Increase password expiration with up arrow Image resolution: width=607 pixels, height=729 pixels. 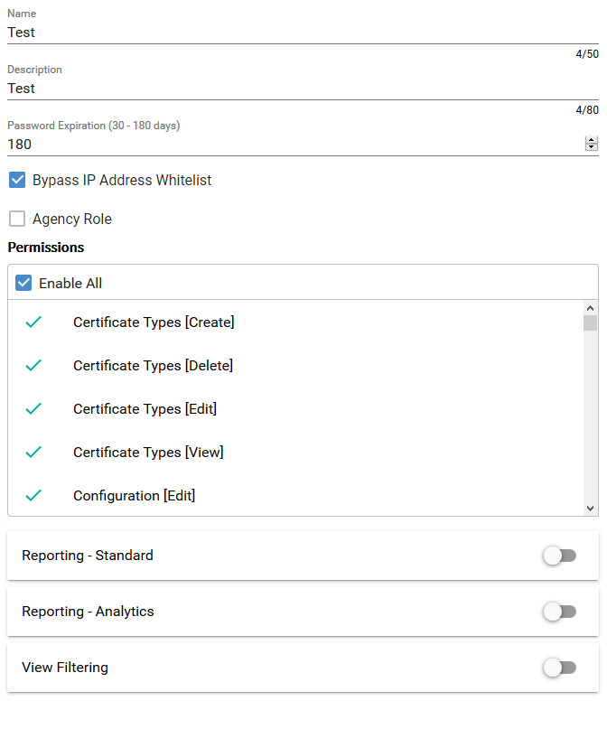pyautogui.click(x=592, y=140)
